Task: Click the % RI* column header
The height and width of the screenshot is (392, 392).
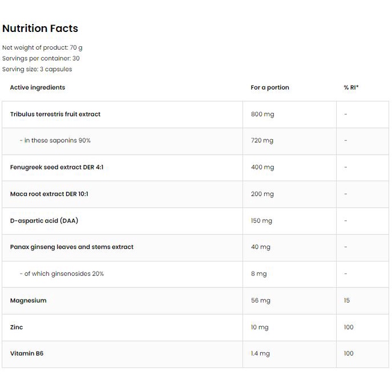Action: click(351, 87)
